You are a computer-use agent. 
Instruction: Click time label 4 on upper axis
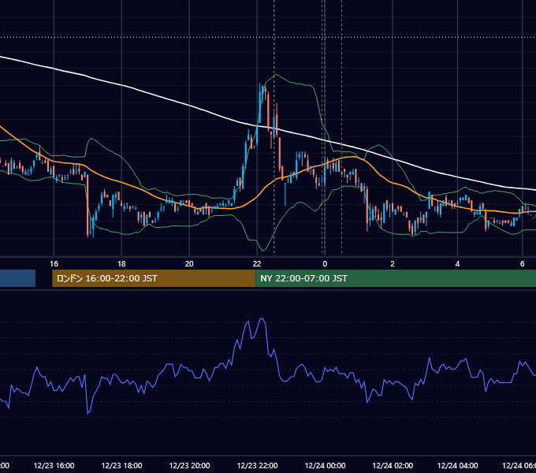click(457, 263)
